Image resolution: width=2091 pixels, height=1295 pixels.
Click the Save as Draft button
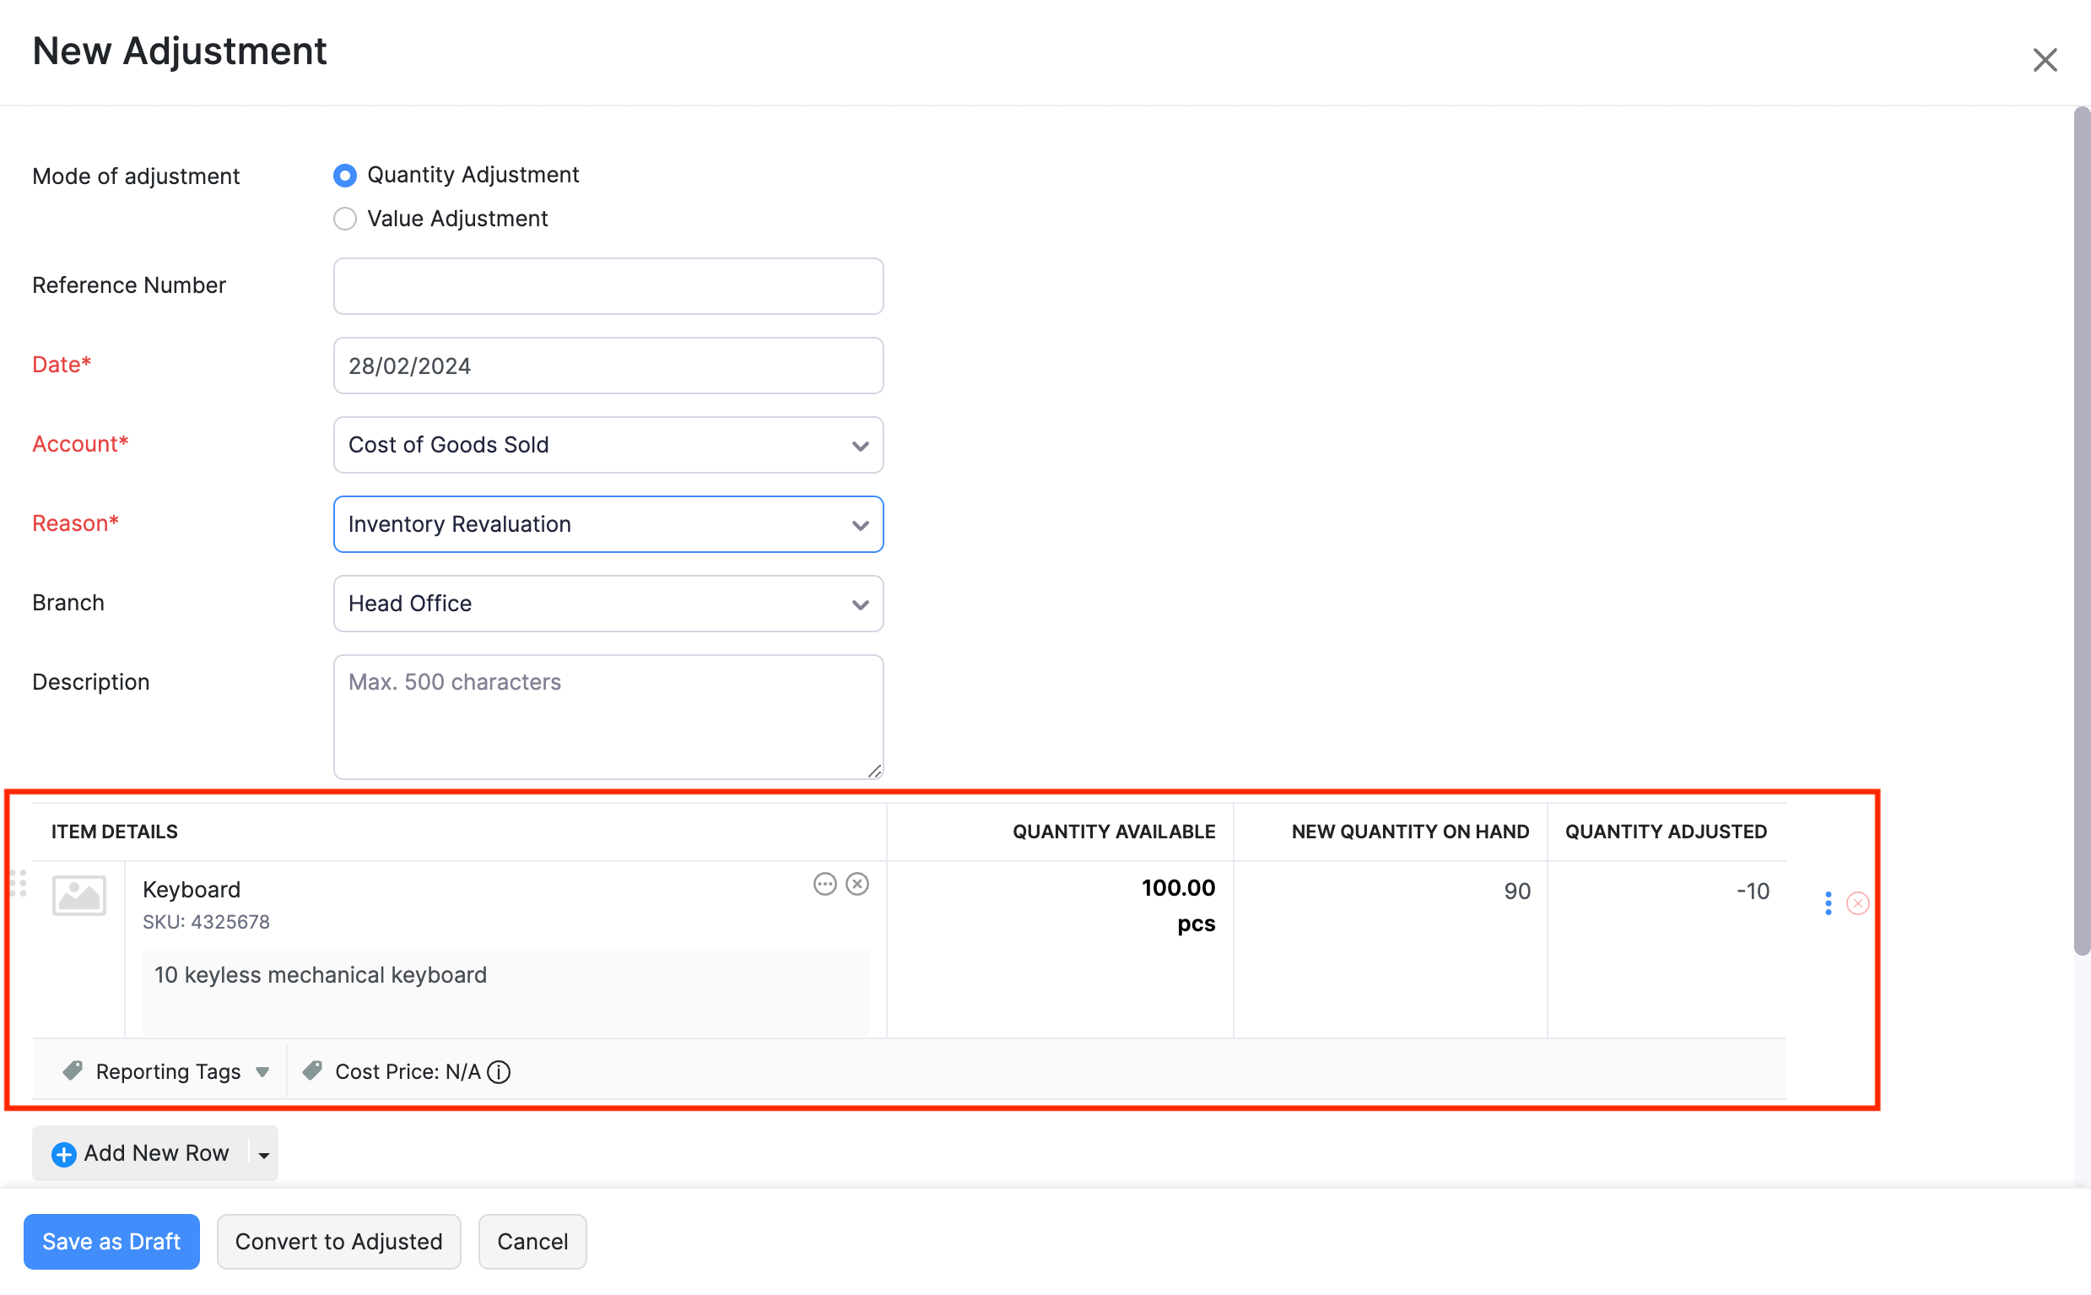[x=111, y=1241]
